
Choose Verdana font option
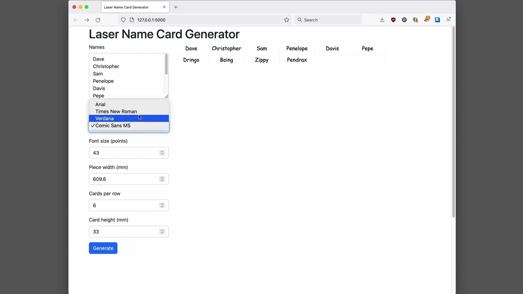129,118
